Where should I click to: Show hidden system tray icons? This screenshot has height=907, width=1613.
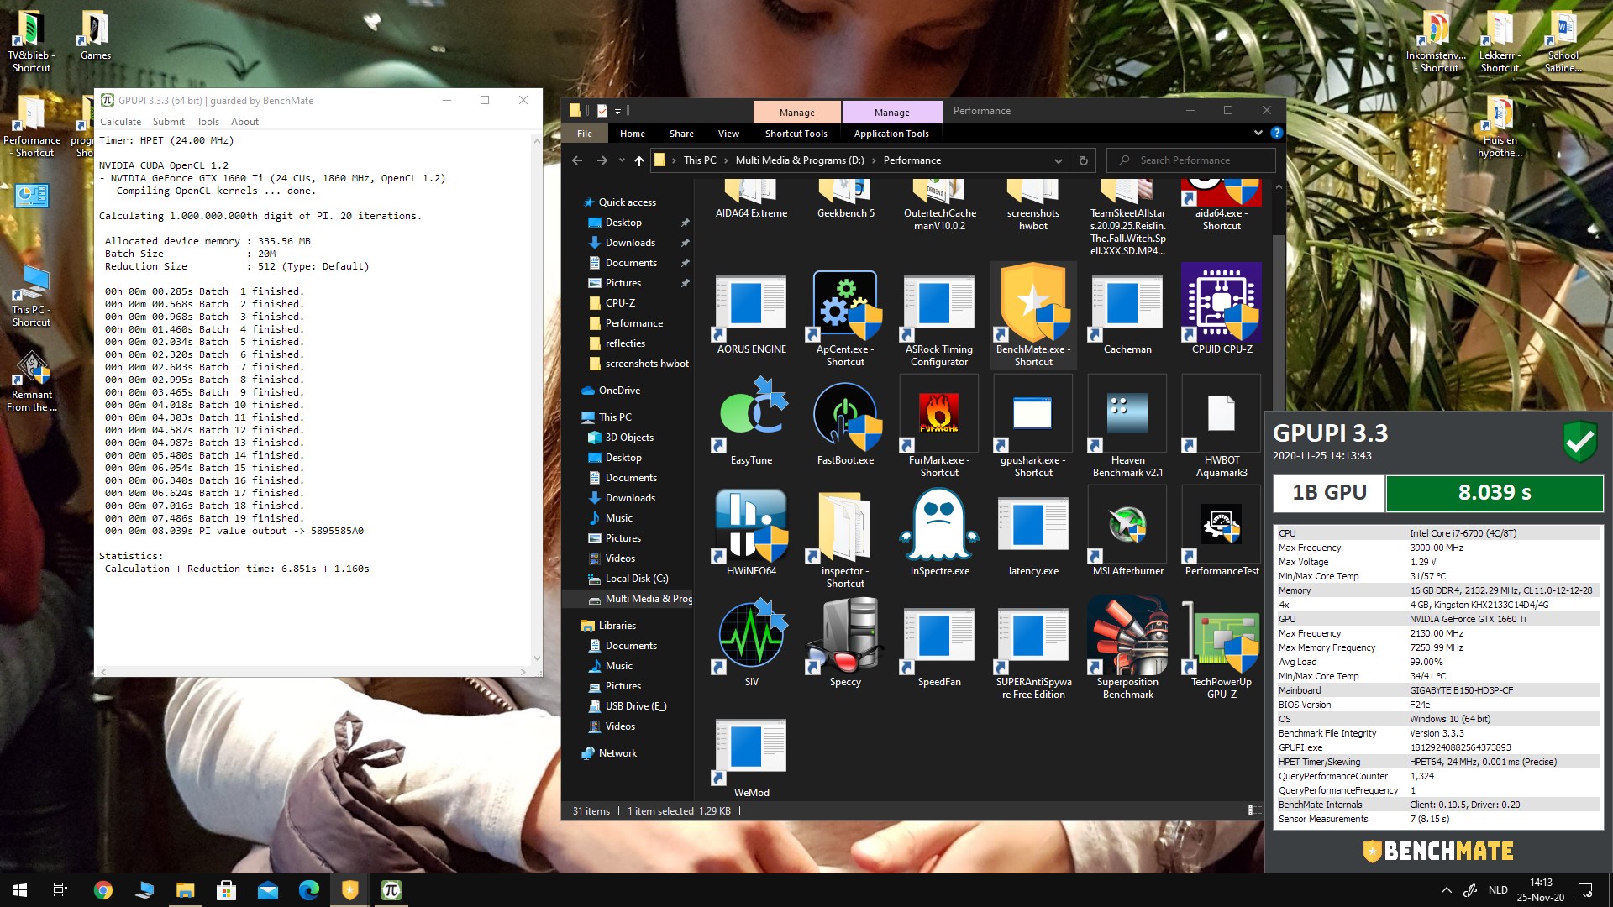pyautogui.click(x=1446, y=890)
